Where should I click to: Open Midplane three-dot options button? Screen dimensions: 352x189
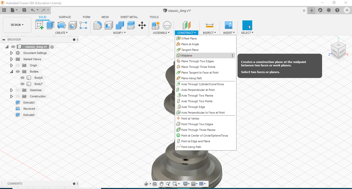click(232, 56)
